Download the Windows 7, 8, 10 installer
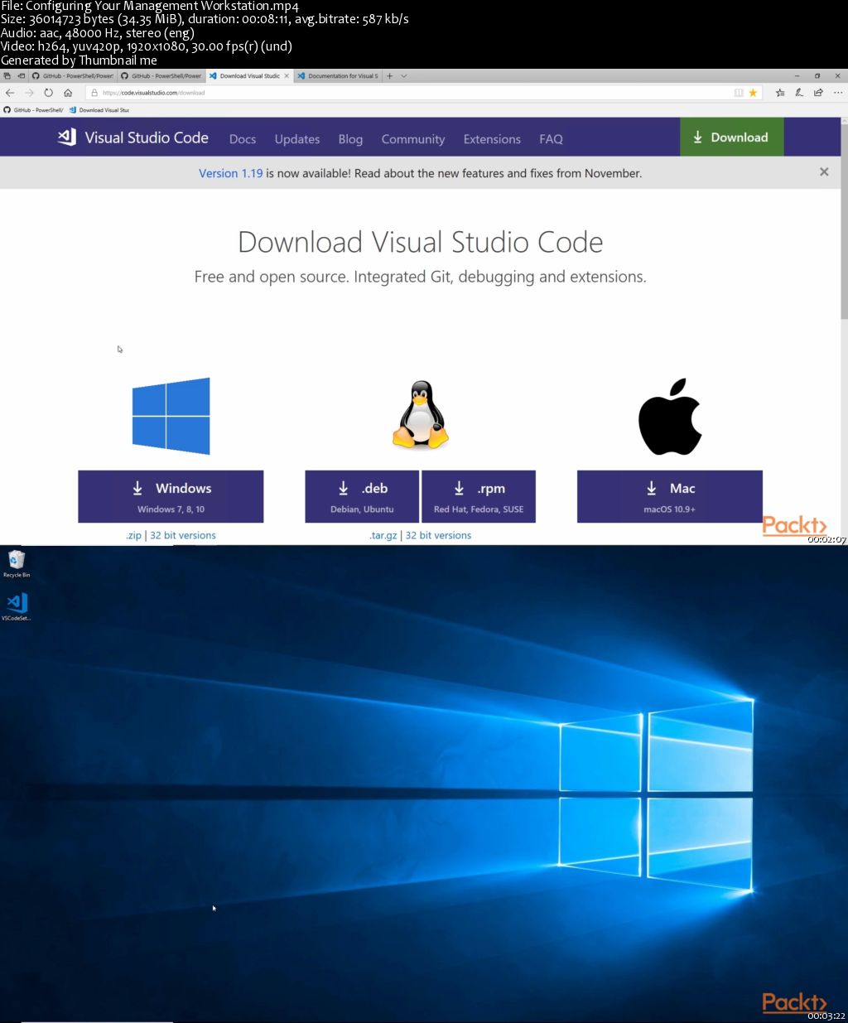Image resolution: width=848 pixels, height=1023 pixels. point(171,496)
